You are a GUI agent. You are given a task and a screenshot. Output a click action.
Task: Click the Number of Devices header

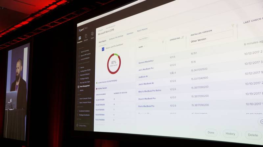(120, 93)
